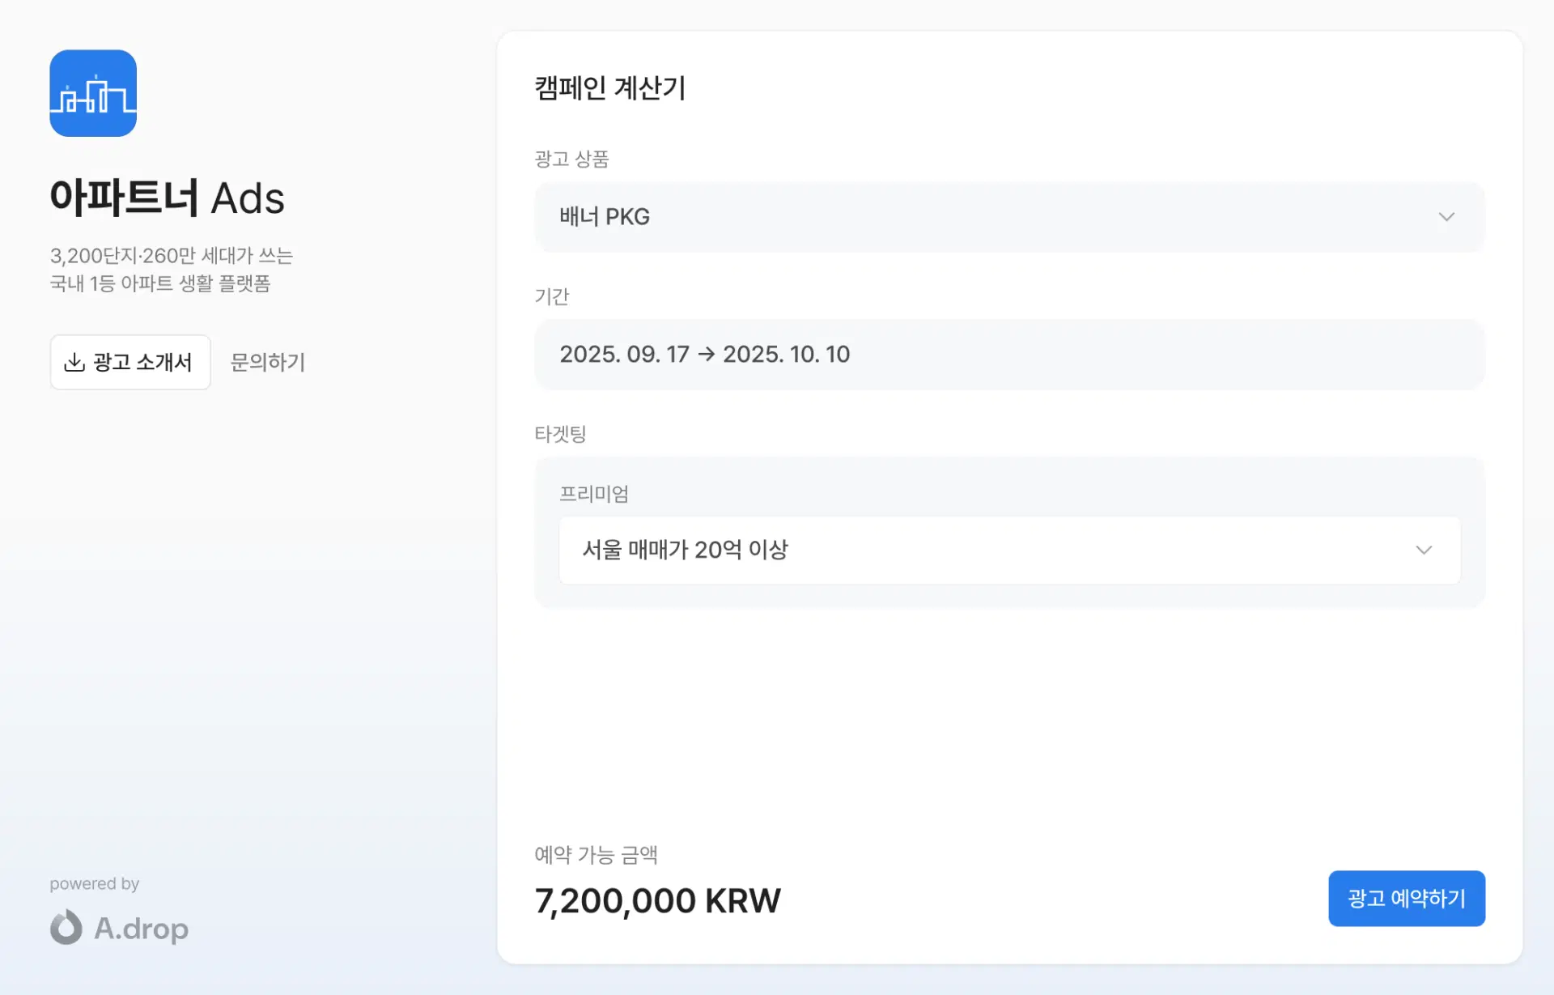Click the arrow between the two dates

[706, 354]
